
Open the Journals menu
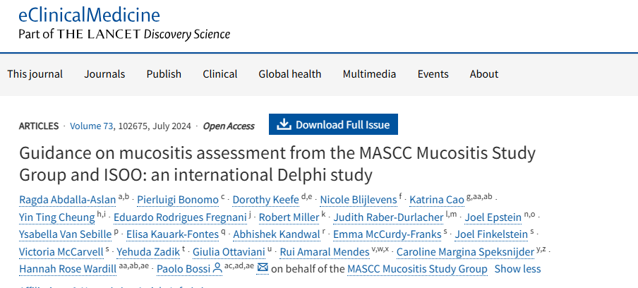(104, 74)
